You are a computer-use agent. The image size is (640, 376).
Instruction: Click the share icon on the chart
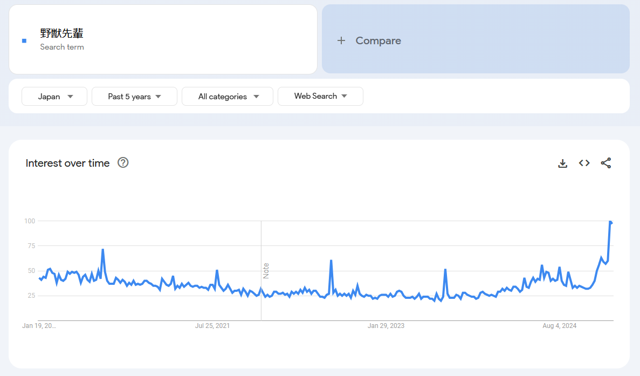click(x=606, y=163)
